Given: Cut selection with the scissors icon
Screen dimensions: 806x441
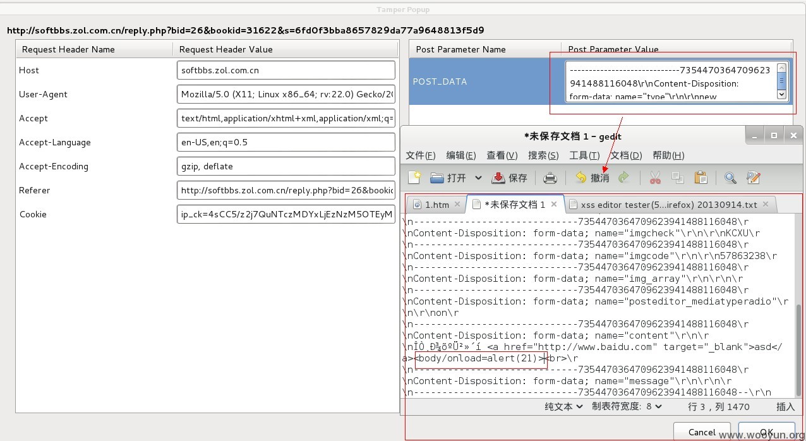Looking at the screenshot, I should click(x=655, y=178).
